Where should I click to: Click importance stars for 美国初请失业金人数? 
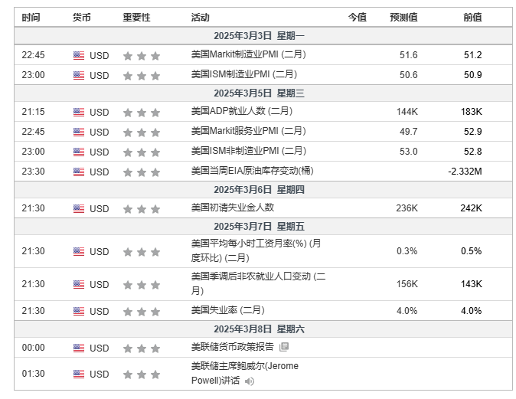[141, 208]
